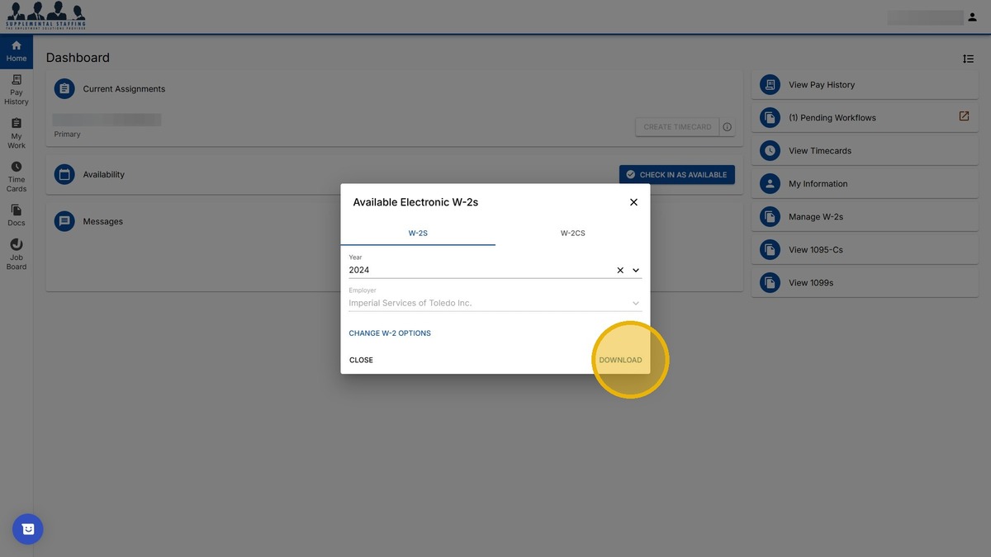Click the dashboard list layout icon
Viewport: 991px width, 557px height.
[x=968, y=59]
